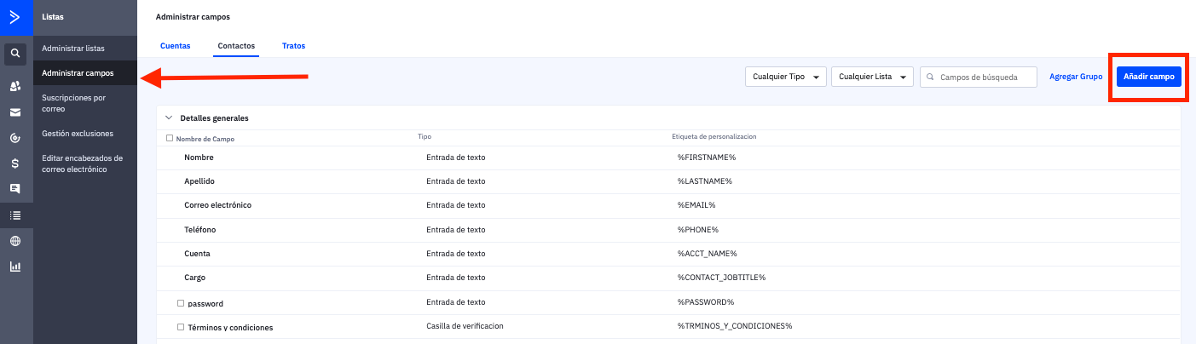Image resolution: width=1196 pixels, height=344 pixels.
Task: Switch to the Cuentas tab
Action: (175, 46)
